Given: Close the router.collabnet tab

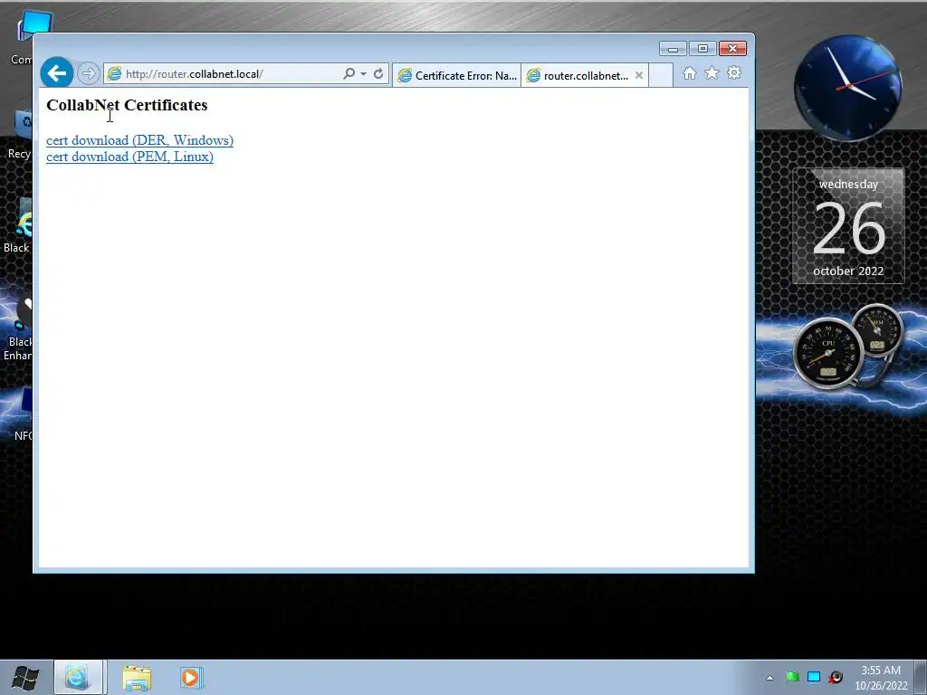Looking at the screenshot, I should tap(639, 76).
